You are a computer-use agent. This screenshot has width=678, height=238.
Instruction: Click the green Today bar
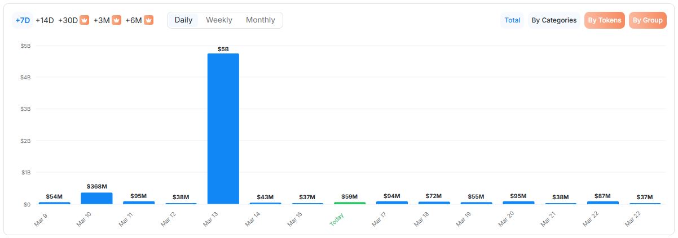[x=350, y=203]
